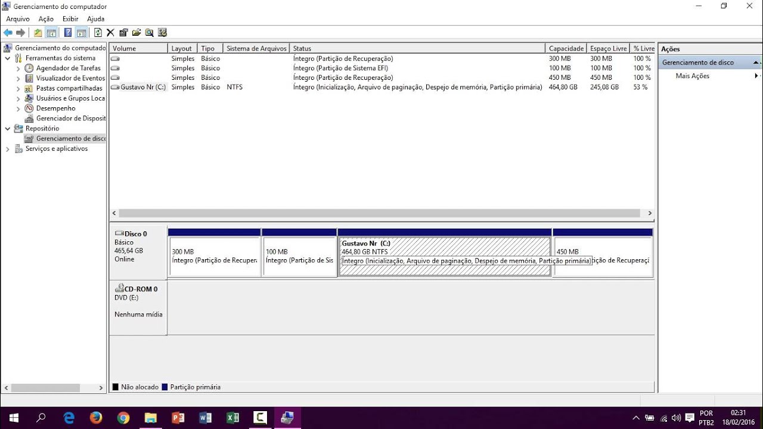The image size is (763, 429).
Task: Expand the Serviços e aplicativos node
Action: pyautogui.click(x=7, y=149)
